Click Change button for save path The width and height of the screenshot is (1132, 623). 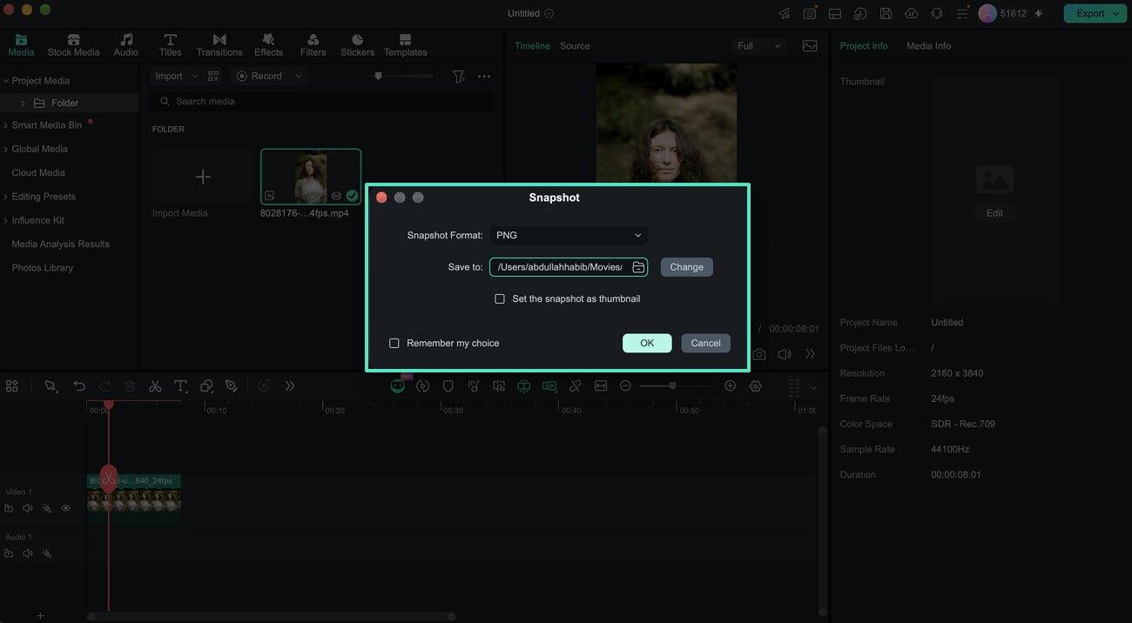(686, 267)
